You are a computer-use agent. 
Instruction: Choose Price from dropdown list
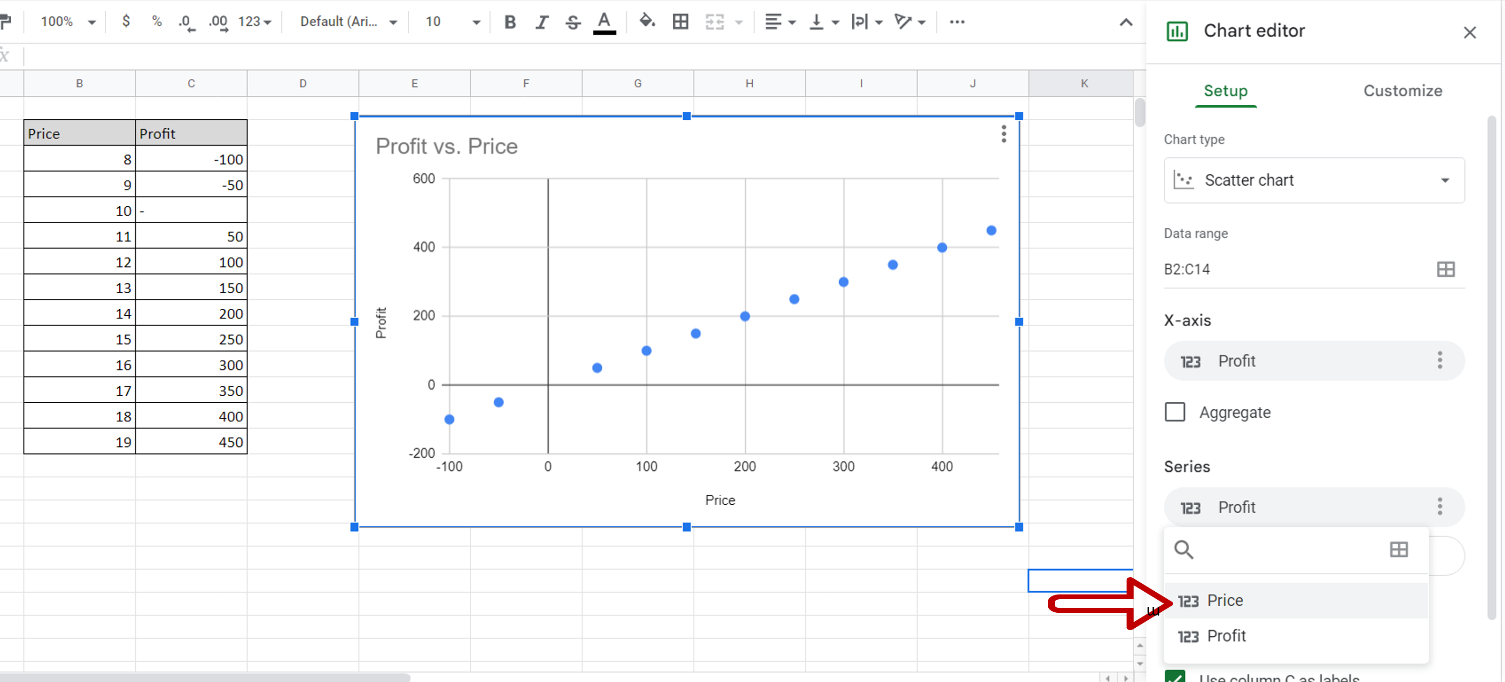[x=1295, y=600]
